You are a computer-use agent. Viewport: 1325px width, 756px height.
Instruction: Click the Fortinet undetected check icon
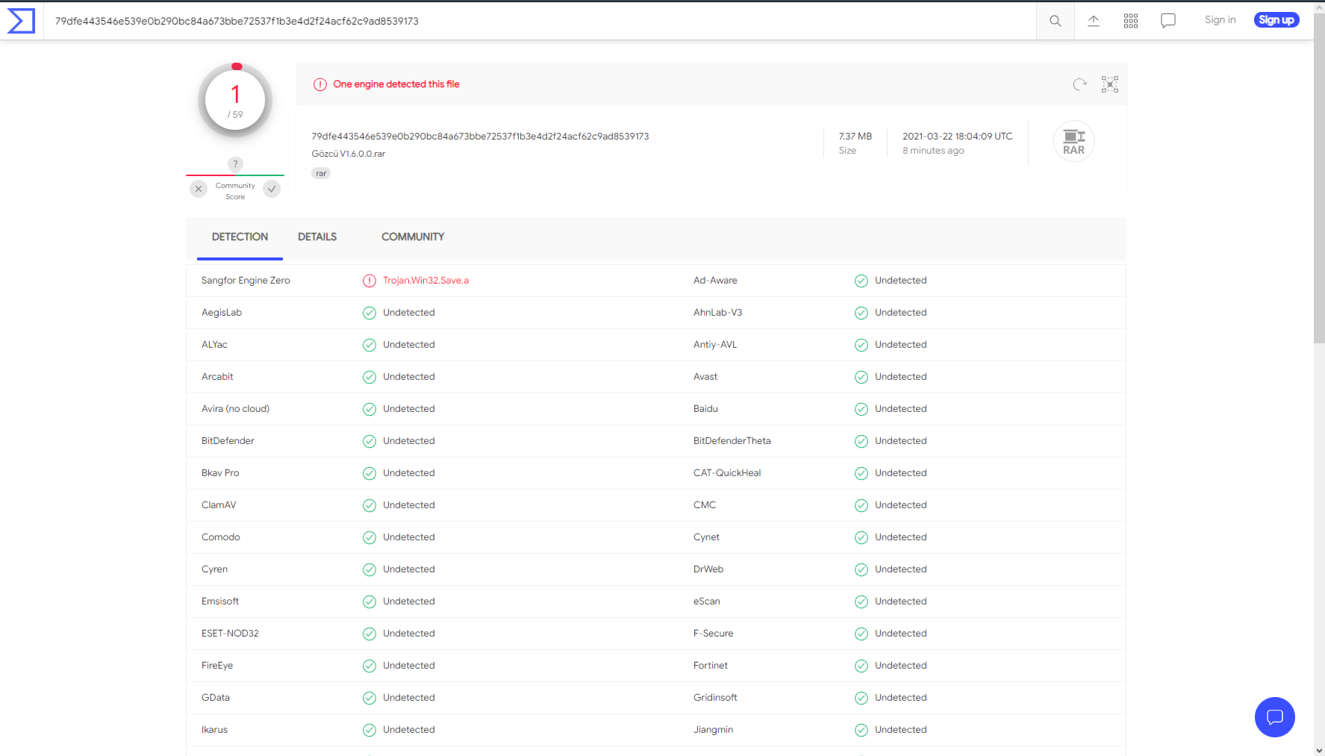(x=861, y=666)
